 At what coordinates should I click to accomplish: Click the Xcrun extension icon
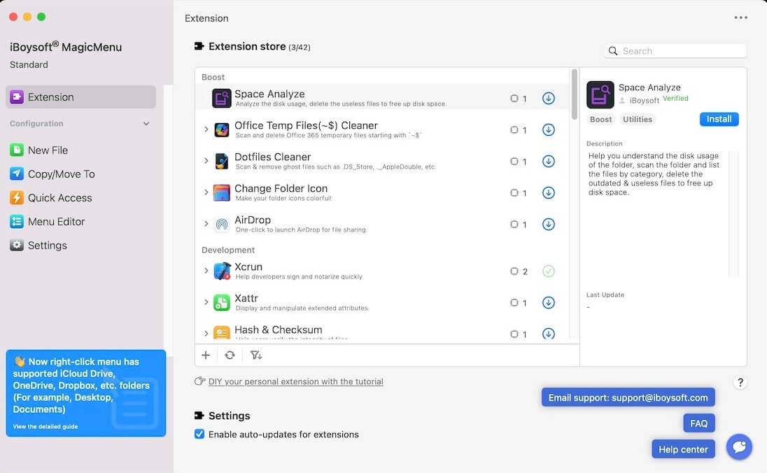pyautogui.click(x=222, y=271)
